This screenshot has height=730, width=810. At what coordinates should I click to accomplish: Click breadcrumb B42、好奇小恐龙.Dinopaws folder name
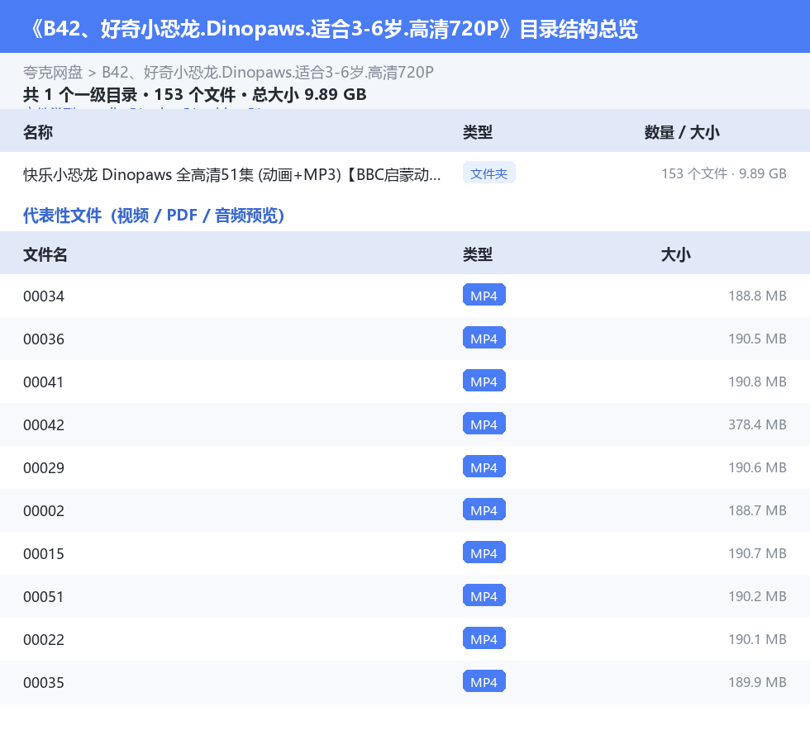(x=268, y=73)
